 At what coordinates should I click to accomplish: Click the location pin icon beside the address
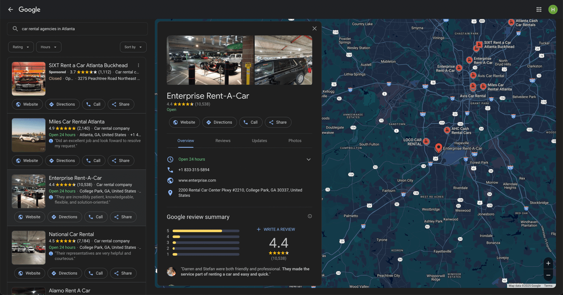tap(170, 193)
